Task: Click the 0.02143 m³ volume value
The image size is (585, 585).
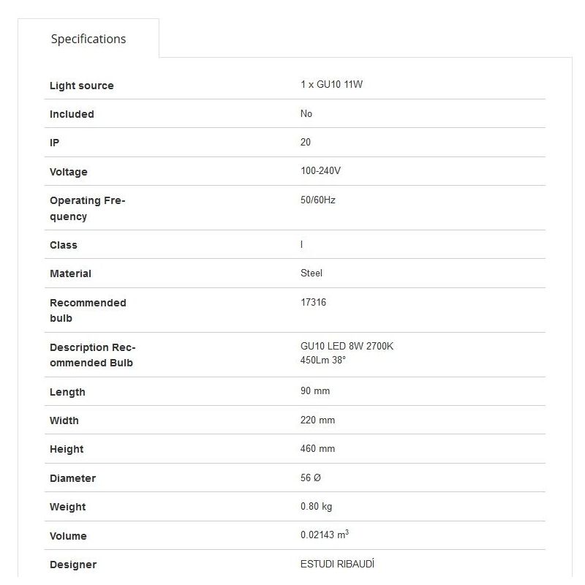Action: pos(324,535)
